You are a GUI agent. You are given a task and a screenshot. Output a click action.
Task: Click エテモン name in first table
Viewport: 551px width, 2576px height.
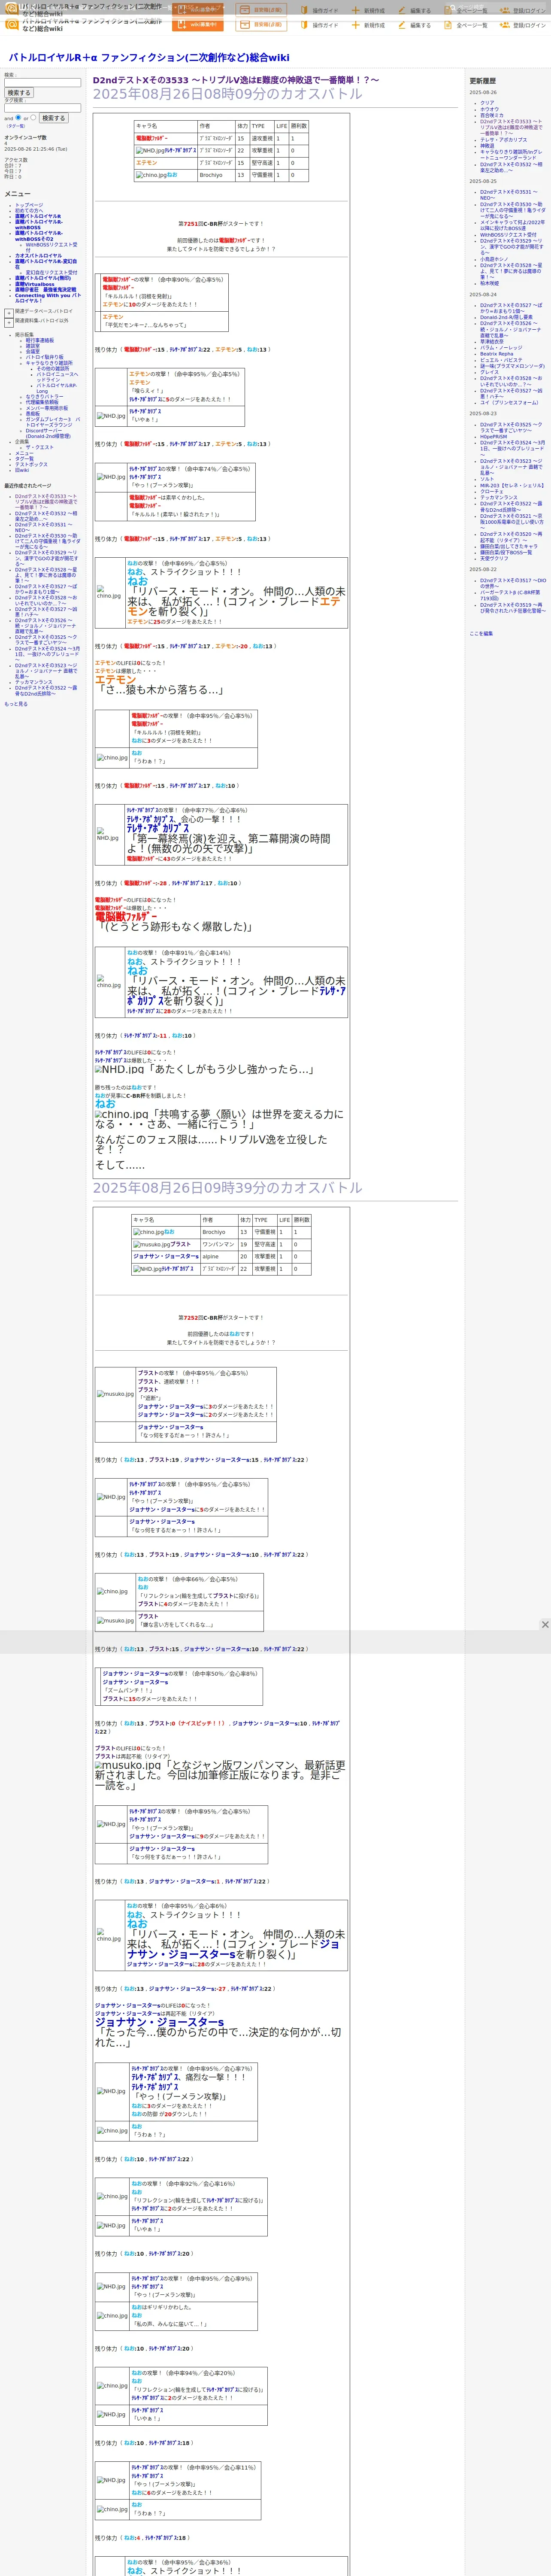pyautogui.click(x=147, y=163)
